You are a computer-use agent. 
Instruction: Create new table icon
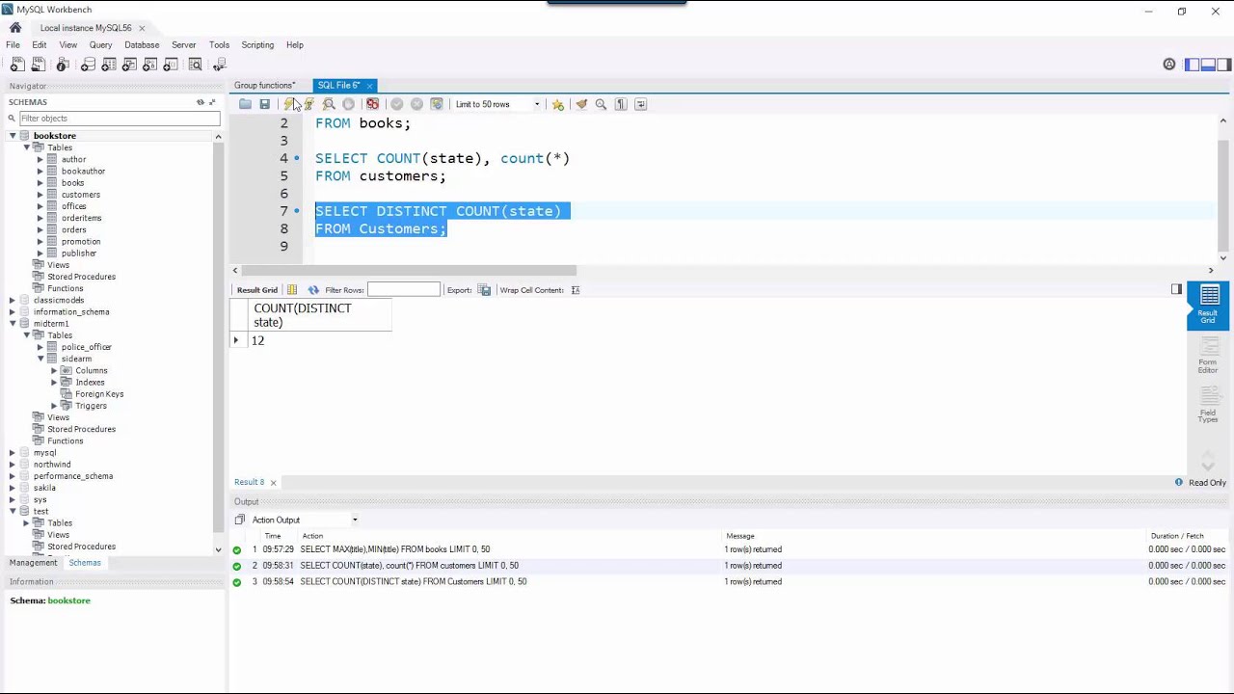tap(108, 65)
